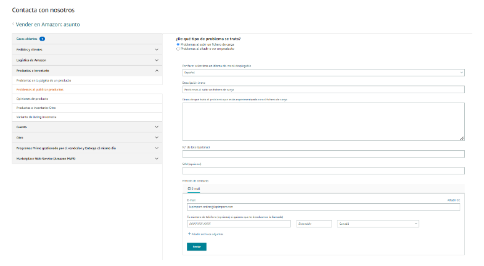Choose 'Problemas al añadir o ver un producto' radio
This screenshot has width=484, height=266.
178,49
